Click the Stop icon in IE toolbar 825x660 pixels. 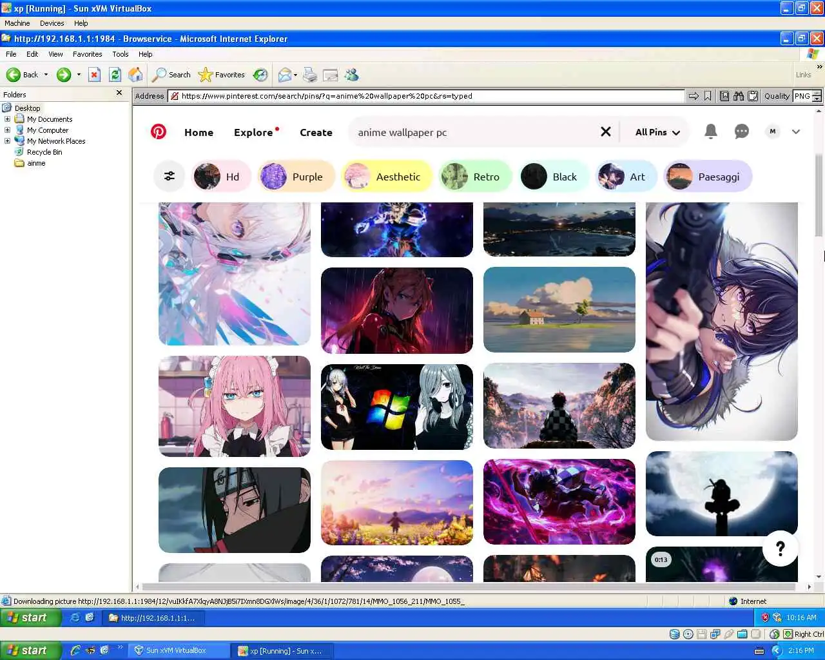(94, 75)
